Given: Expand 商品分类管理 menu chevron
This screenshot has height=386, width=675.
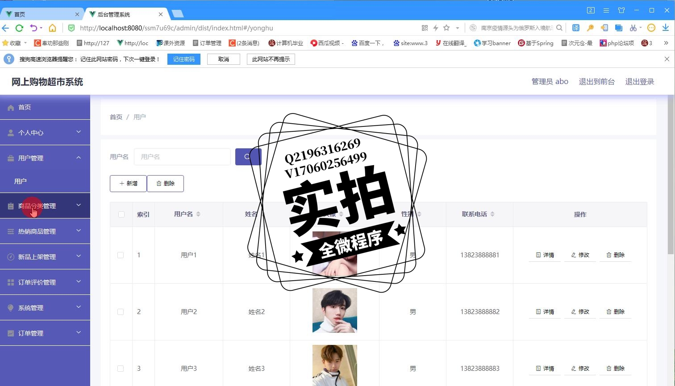Looking at the screenshot, I should (x=79, y=205).
